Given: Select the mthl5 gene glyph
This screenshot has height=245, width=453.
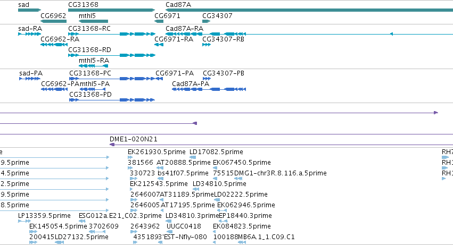Looking at the screenshot, I should coord(93,21).
